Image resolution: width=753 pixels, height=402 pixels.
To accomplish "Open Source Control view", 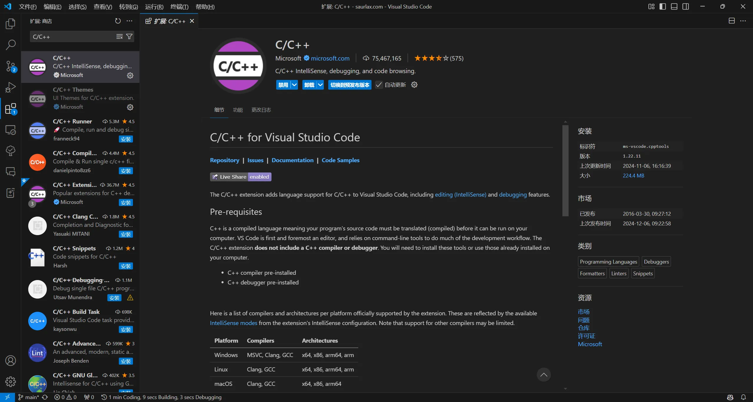I will tap(11, 66).
